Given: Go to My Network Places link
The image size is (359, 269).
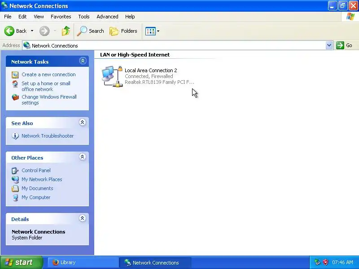Looking at the screenshot, I should 42,180.
